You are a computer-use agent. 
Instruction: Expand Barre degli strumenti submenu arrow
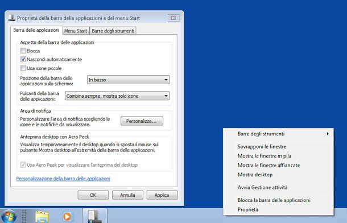pyautogui.click(x=328, y=134)
